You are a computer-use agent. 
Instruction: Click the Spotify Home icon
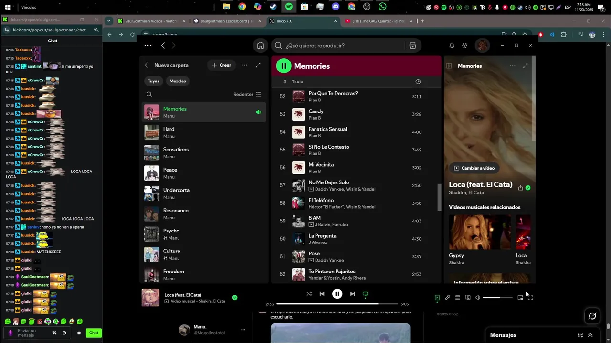coord(261,46)
